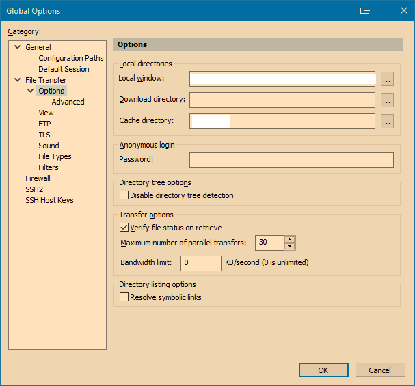The width and height of the screenshot is (415, 386).
Task: Open Default Session category
Action: click(x=64, y=69)
